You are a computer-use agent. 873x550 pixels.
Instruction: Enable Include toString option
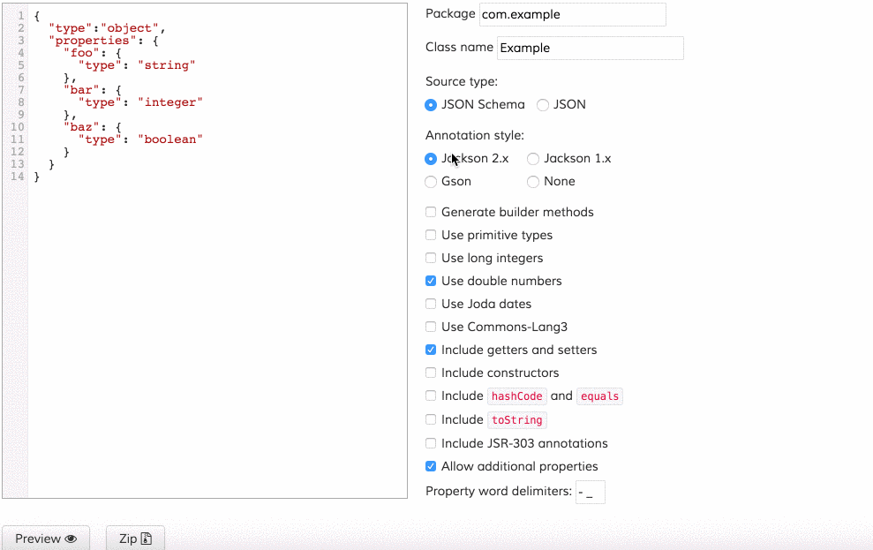coord(431,419)
